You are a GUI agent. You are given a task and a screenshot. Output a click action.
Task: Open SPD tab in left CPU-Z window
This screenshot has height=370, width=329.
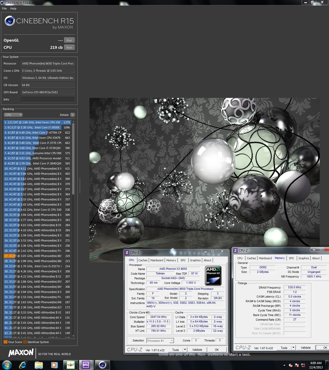(183, 260)
